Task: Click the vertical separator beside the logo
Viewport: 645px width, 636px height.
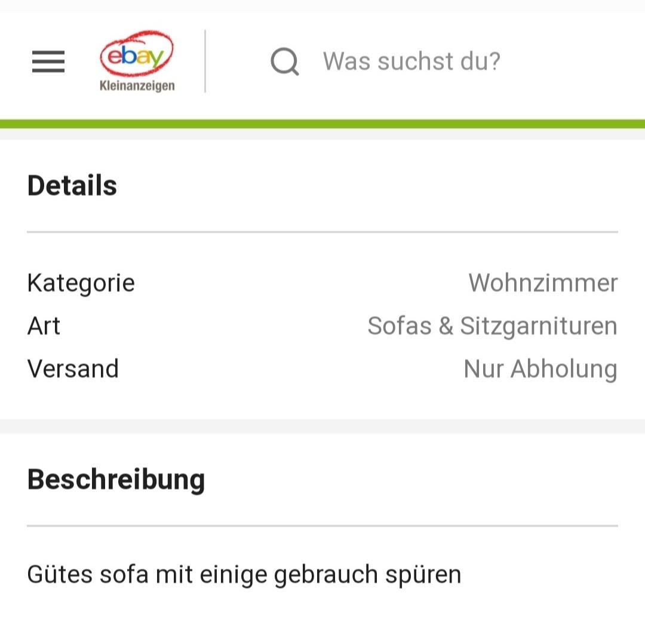Action: 205,62
